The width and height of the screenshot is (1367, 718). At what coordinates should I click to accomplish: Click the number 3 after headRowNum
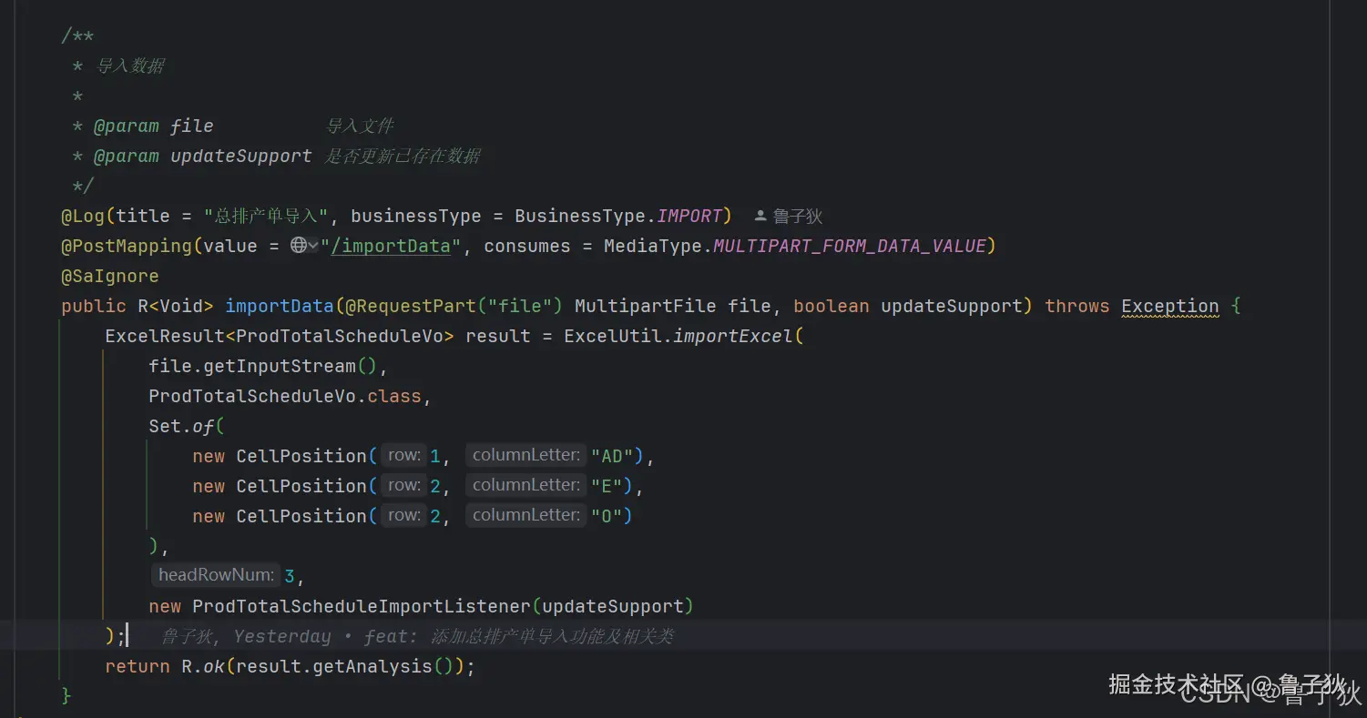(290, 575)
